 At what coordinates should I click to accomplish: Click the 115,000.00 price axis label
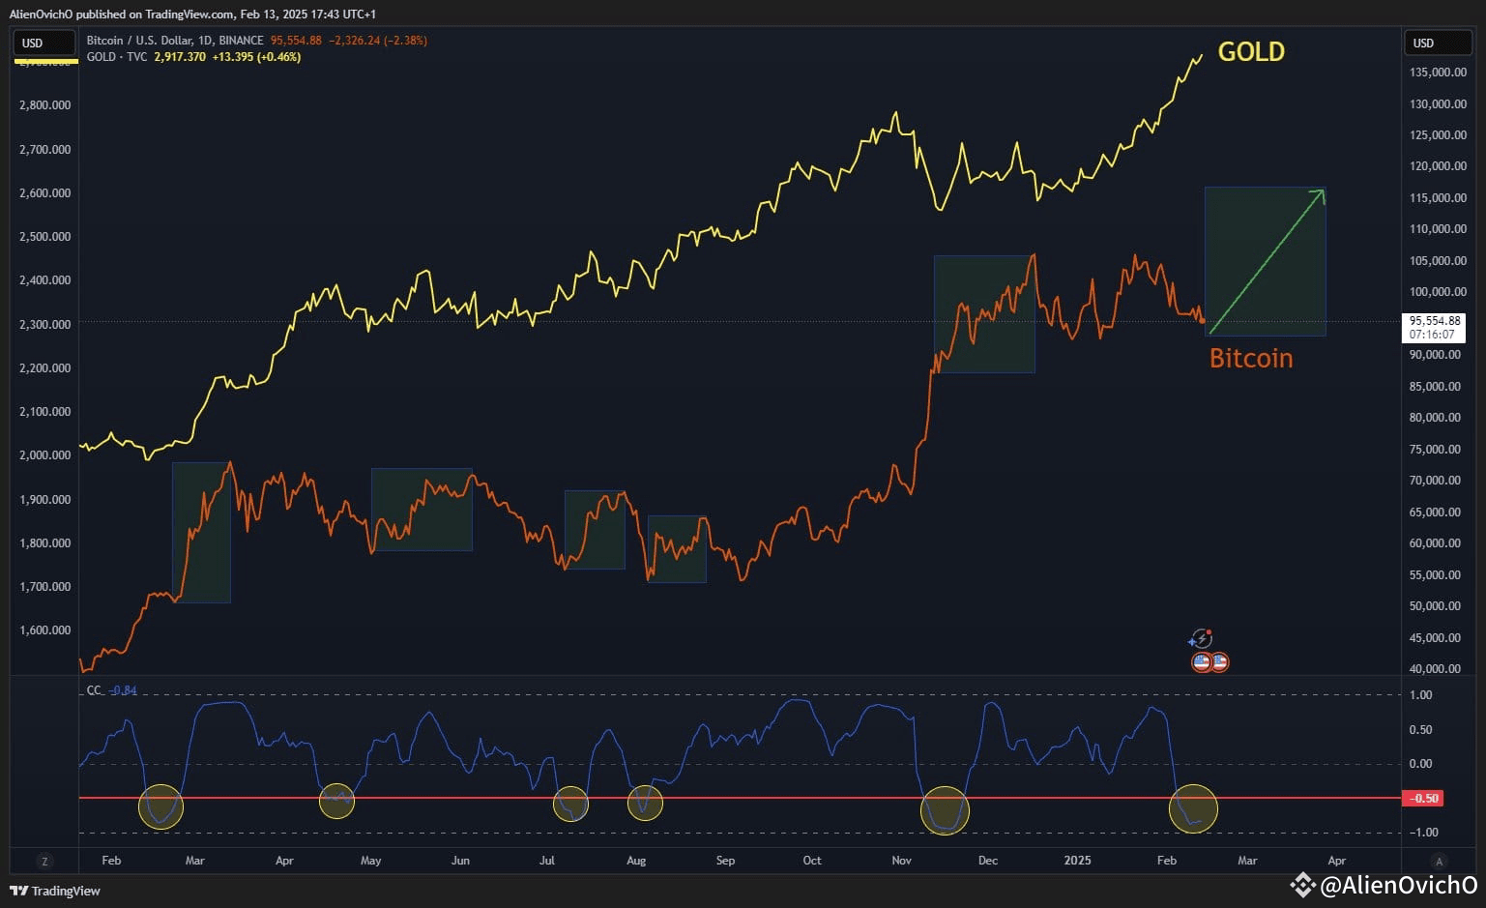point(1439,198)
